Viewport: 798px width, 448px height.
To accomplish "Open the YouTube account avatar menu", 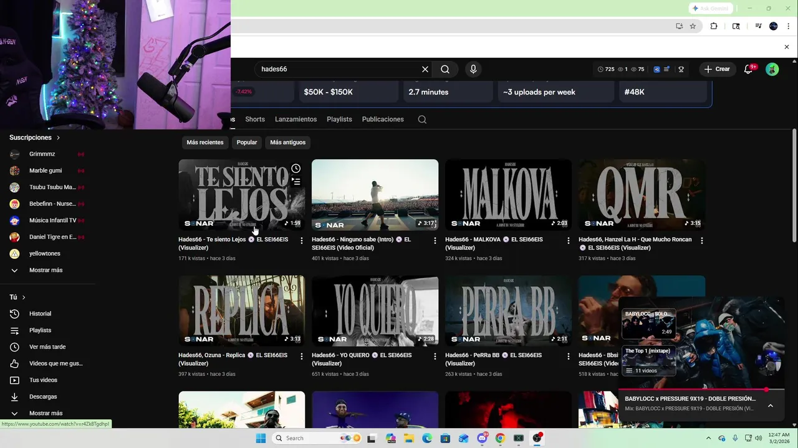I will click(x=772, y=69).
